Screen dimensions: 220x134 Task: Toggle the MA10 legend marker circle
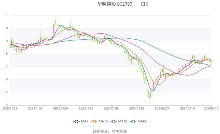pyautogui.click(x=94, y=121)
